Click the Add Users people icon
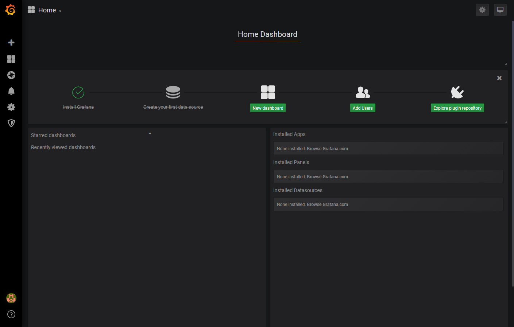This screenshot has width=514, height=327. [363, 92]
